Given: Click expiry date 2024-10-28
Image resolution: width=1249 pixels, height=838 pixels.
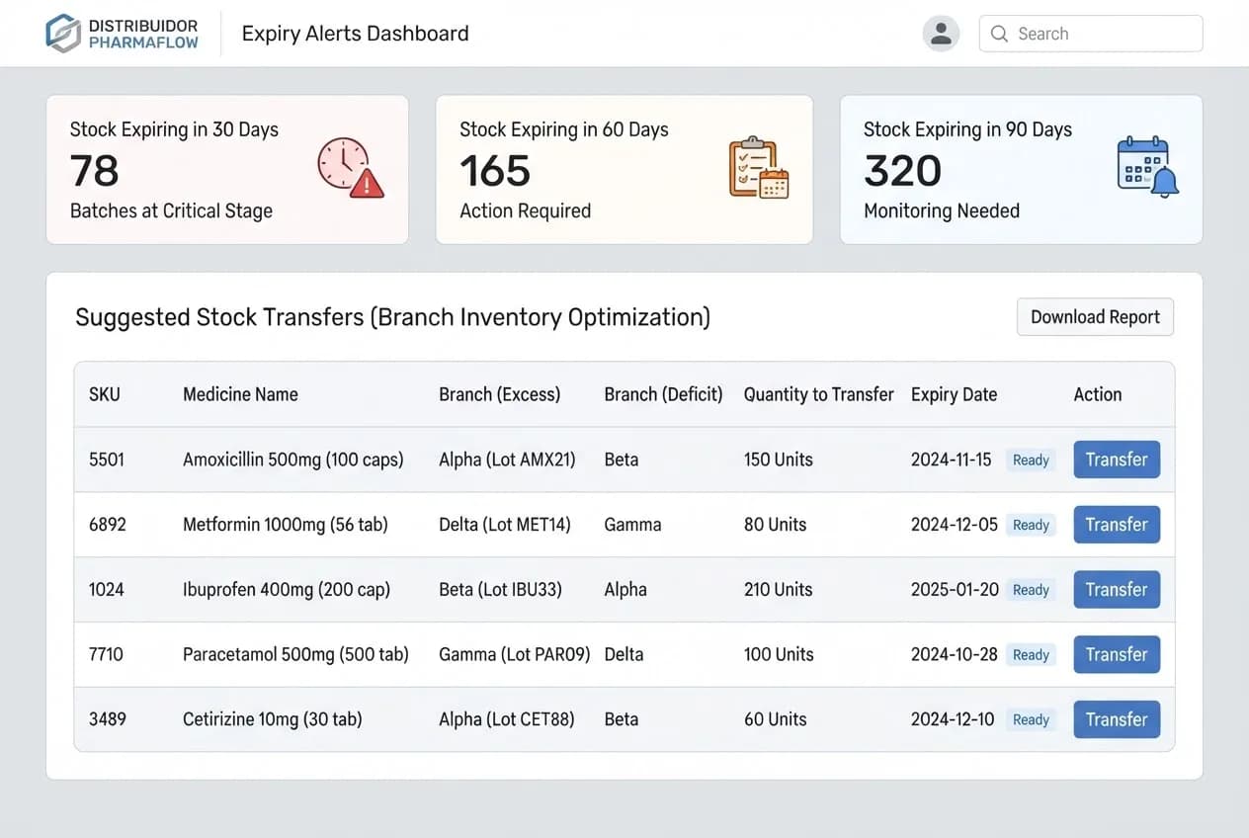Looking at the screenshot, I should pos(955,654).
